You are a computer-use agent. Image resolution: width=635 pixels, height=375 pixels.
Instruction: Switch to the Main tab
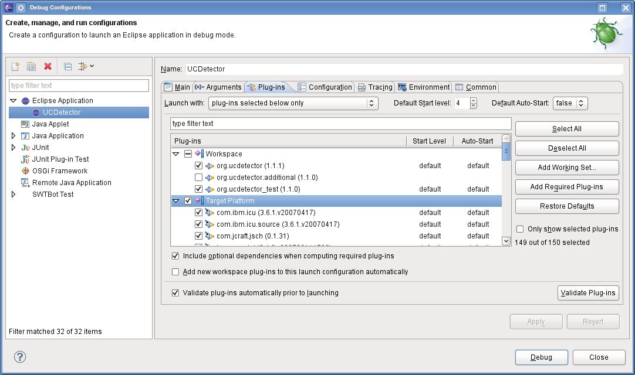coord(177,87)
